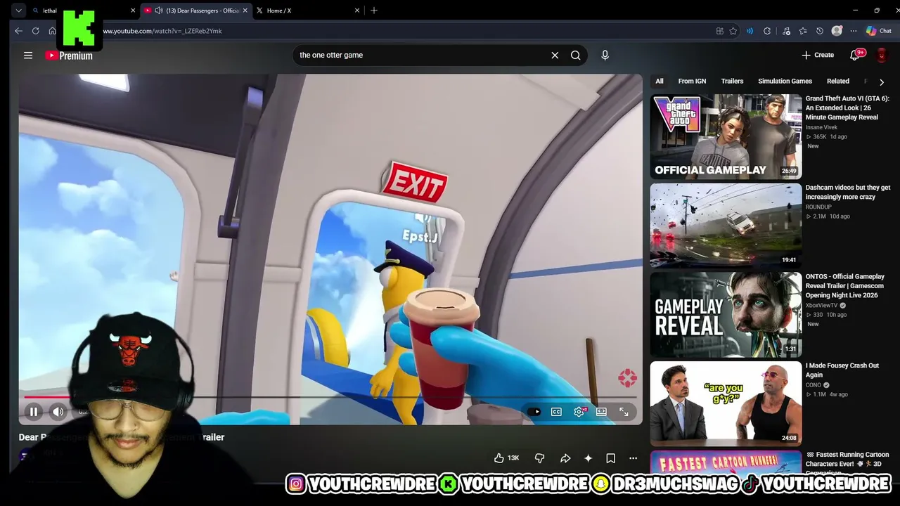Reload the current page

[x=35, y=31]
